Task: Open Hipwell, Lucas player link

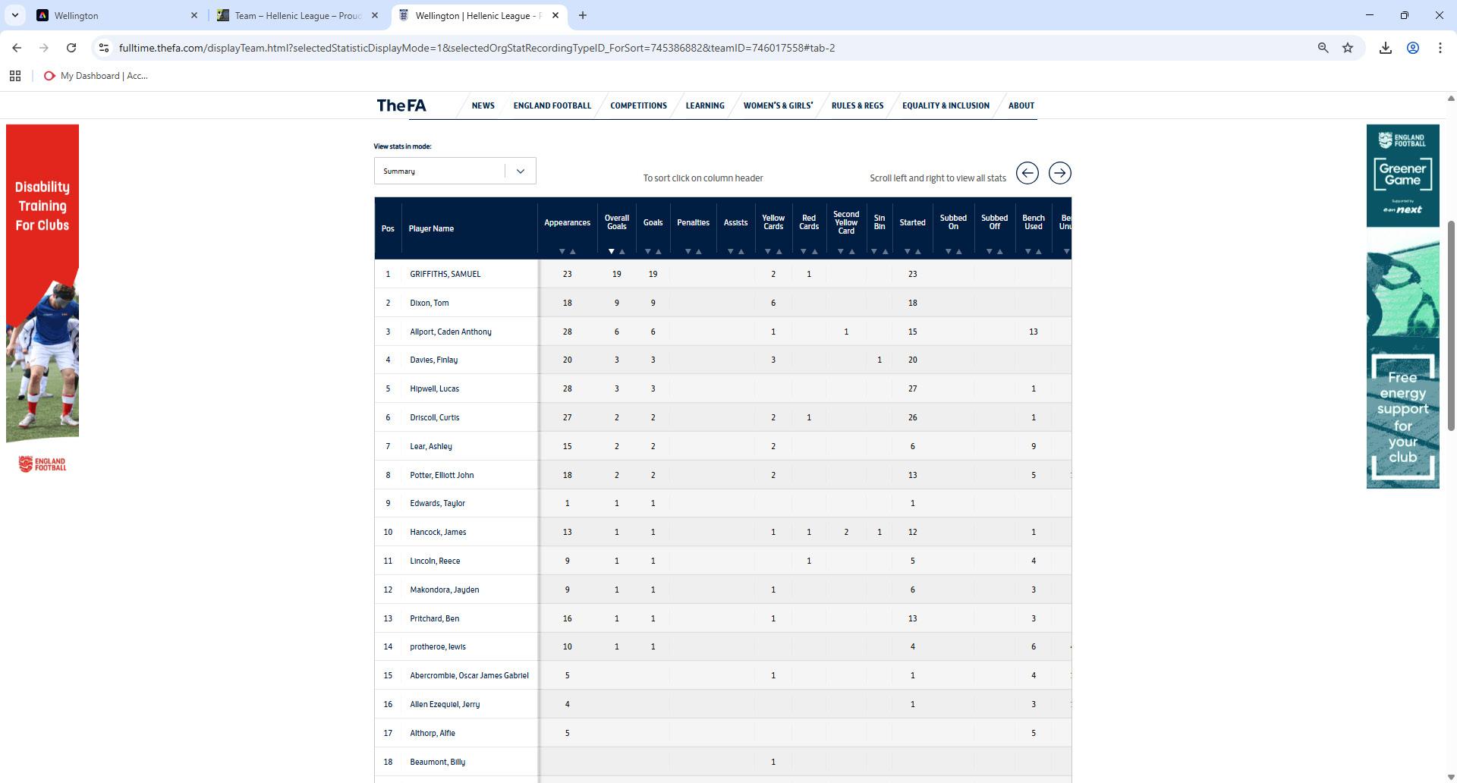Action: 434,388
